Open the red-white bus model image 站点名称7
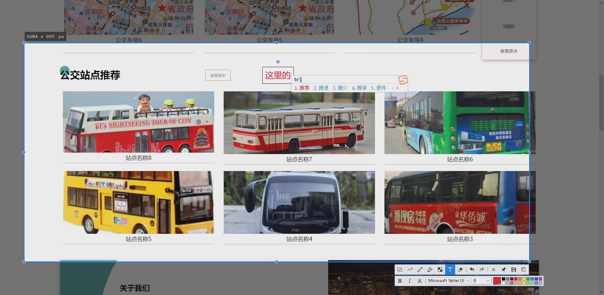Screen dimensions: 604x295 [x=299, y=123]
